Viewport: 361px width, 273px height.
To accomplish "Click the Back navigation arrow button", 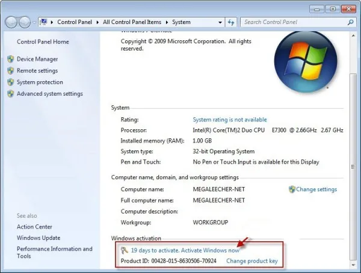I will point(11,22).
